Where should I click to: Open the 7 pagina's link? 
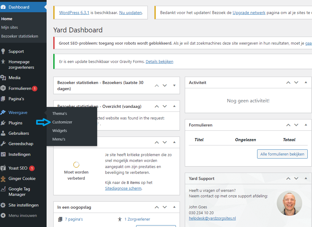(74, 219)
